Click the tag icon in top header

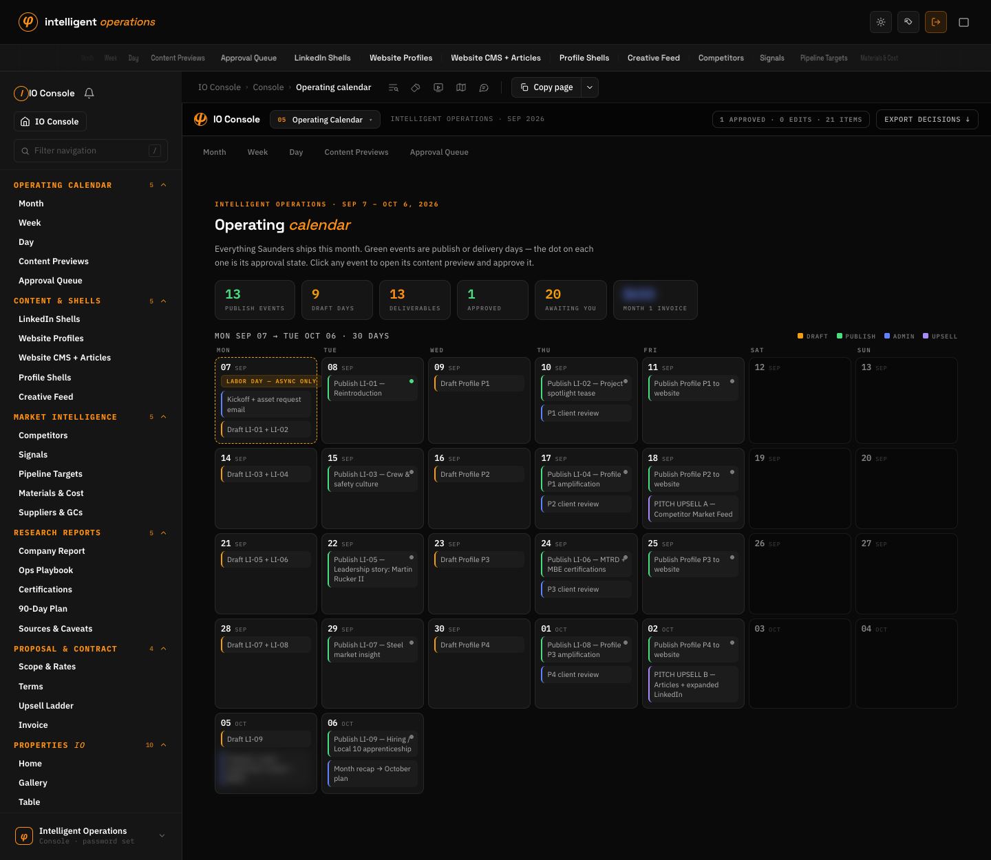pyautogui.click(x=908, y=22)
